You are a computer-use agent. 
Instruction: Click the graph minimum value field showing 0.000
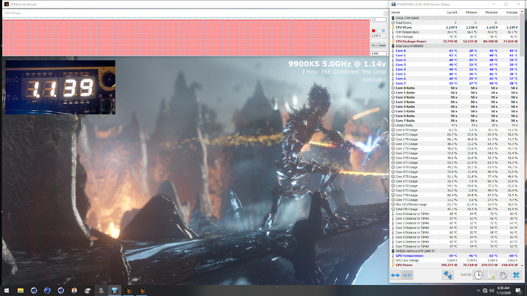coord(378,53)
